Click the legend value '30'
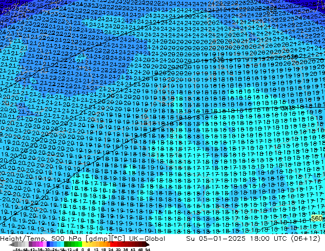The width and height of the screenshot is (325, 251). tap(118, 250)
